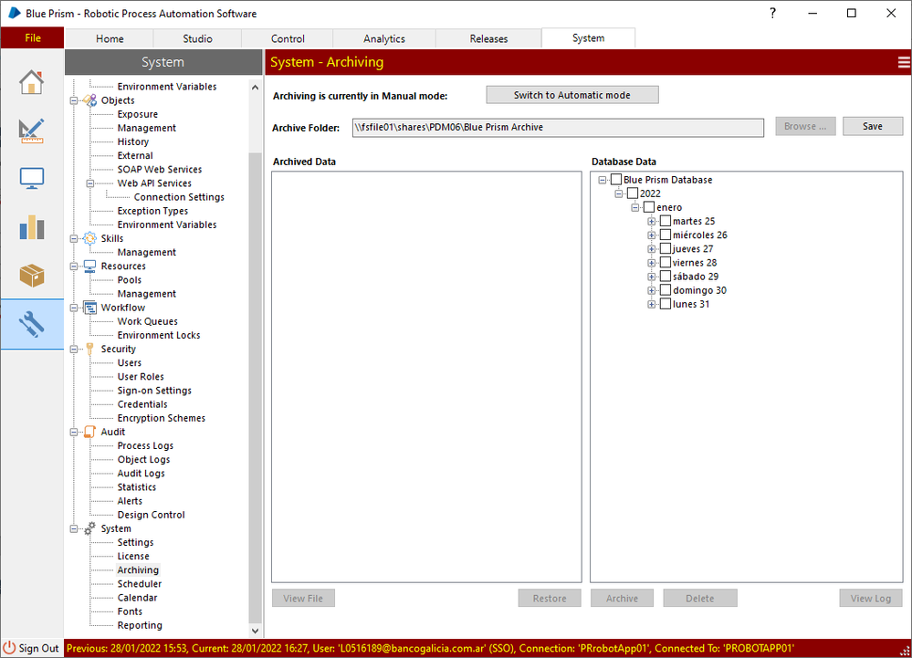Expand the viernes 28 node
Screen dimensions: 912x658
click(652, 263)
